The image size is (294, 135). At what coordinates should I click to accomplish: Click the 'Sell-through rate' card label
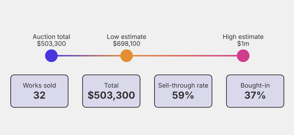tap(183, 85)
